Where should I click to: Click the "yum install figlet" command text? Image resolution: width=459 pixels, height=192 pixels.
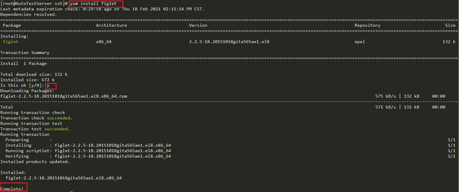pyautogui.click(x=93, y=4)
